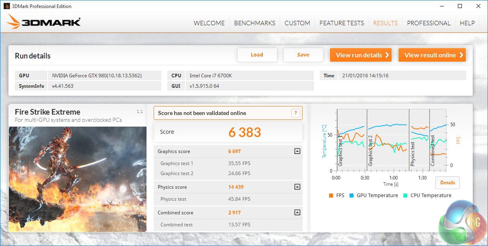Viewport: 488px width, 246px height.
Task: Click the GUI value v1.5.915.0 64
Action: click(250, 86)
